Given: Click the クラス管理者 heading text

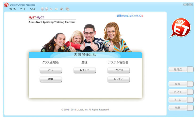Looking at the screenshot, I should tap(51, 62).
